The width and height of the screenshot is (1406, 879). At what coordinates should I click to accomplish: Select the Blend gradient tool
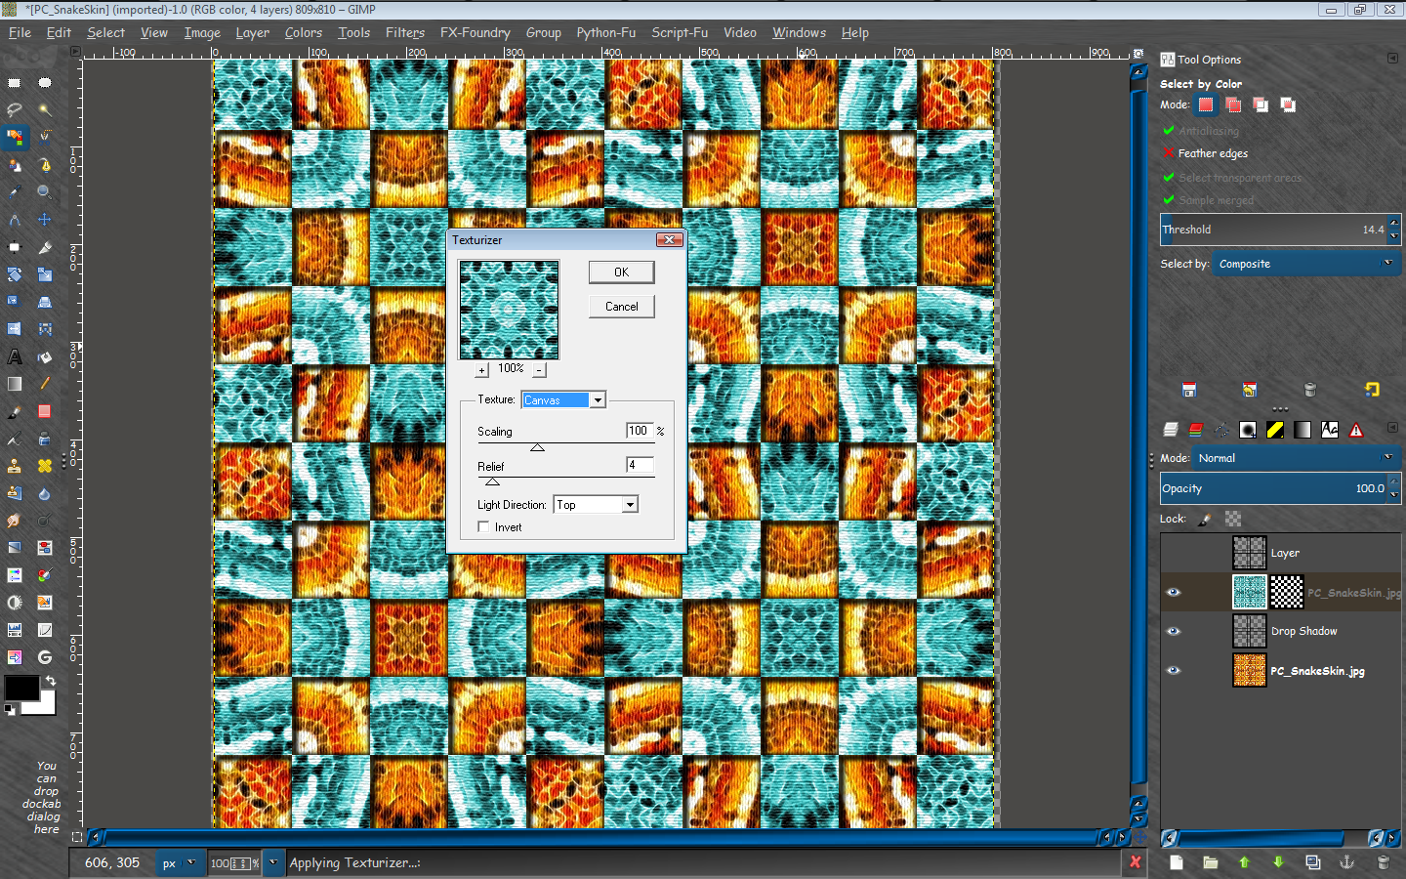coord(15,384)
